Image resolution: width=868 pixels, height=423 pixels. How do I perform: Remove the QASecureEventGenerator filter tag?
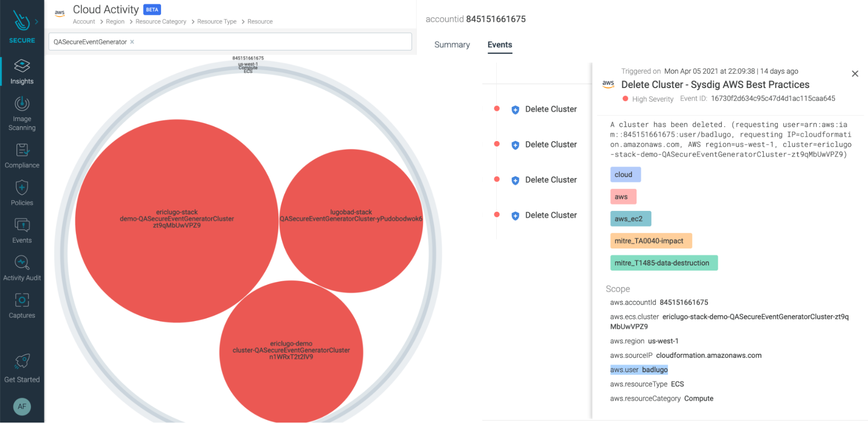tap(132, 42)
